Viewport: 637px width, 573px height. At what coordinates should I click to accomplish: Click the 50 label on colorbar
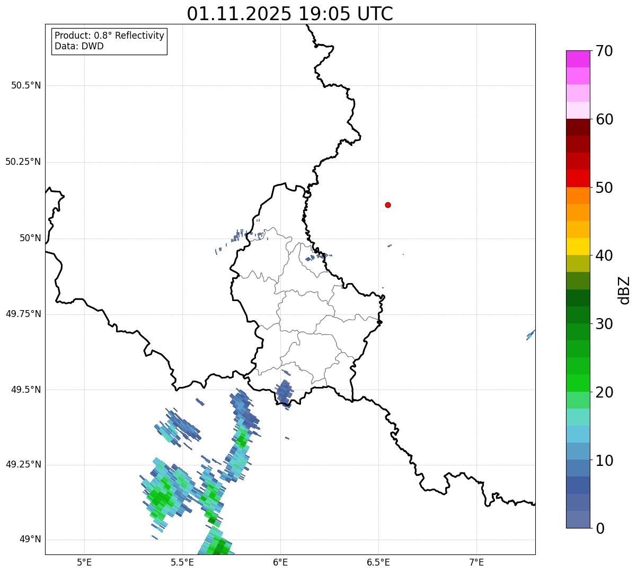[x=604, y=188]
